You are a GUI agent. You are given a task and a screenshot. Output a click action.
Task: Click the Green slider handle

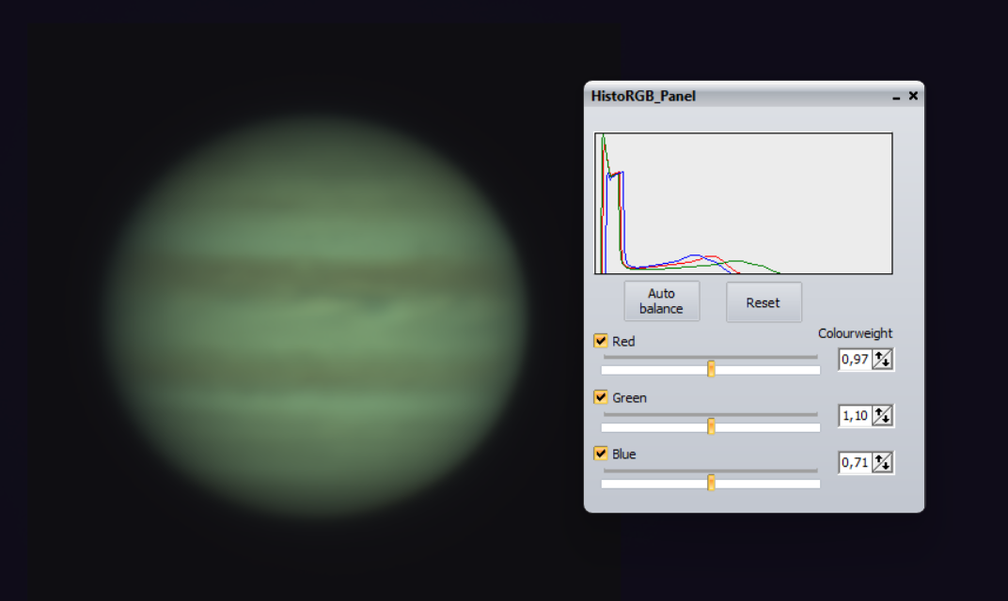tap(711, 425)
